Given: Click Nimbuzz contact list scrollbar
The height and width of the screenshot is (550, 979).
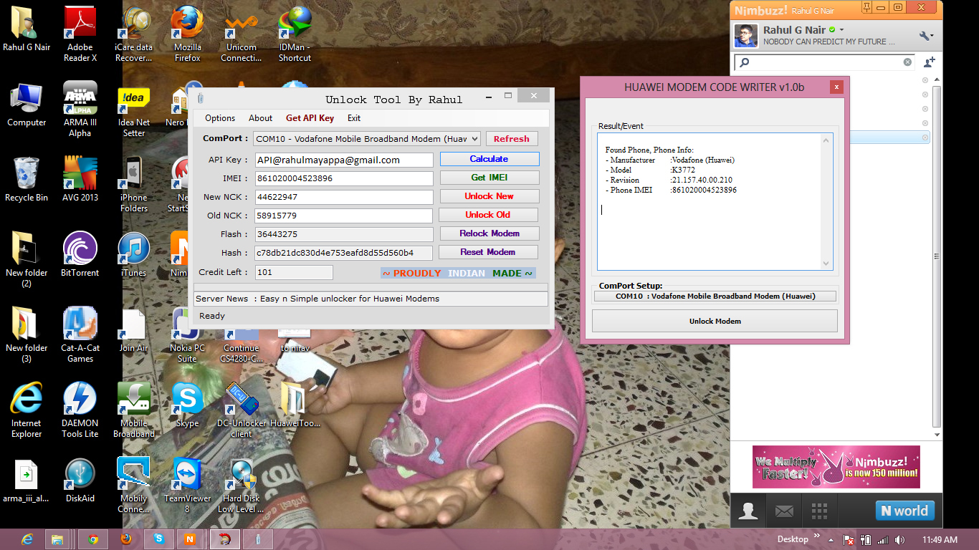Looking at the screenshot, I should pyautogui.click(x=935, y=254).
